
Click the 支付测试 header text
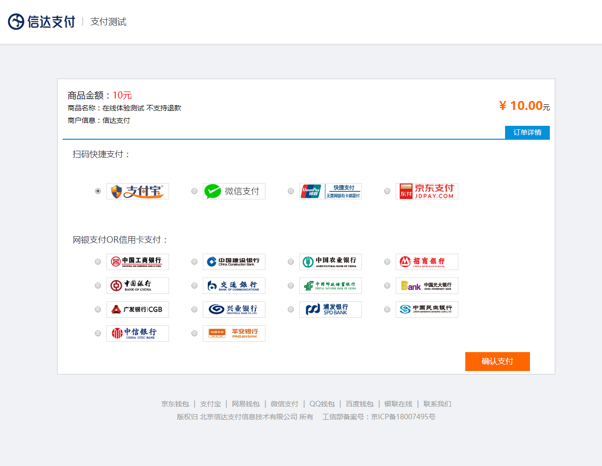coord(108,22)
